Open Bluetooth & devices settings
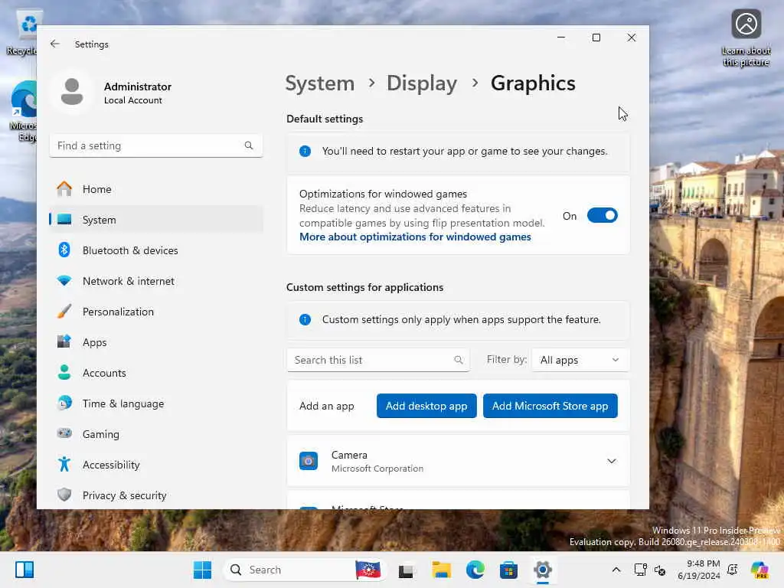Screen dimensions: 784x588 (x=156, y=250)
